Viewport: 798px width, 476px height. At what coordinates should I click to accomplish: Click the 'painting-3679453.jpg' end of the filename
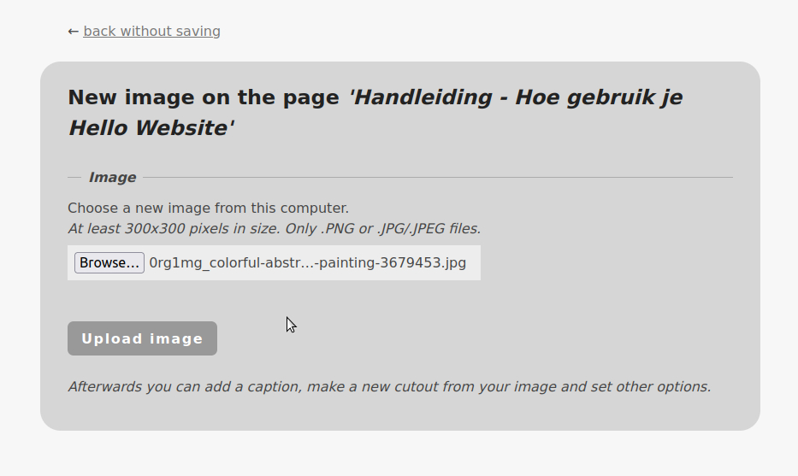click(393, 262)
